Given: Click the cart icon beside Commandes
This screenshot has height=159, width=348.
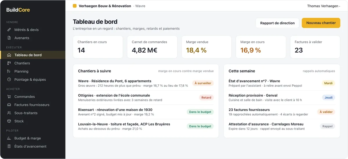Looking at the screenshot, I should [x=9, y=97].
